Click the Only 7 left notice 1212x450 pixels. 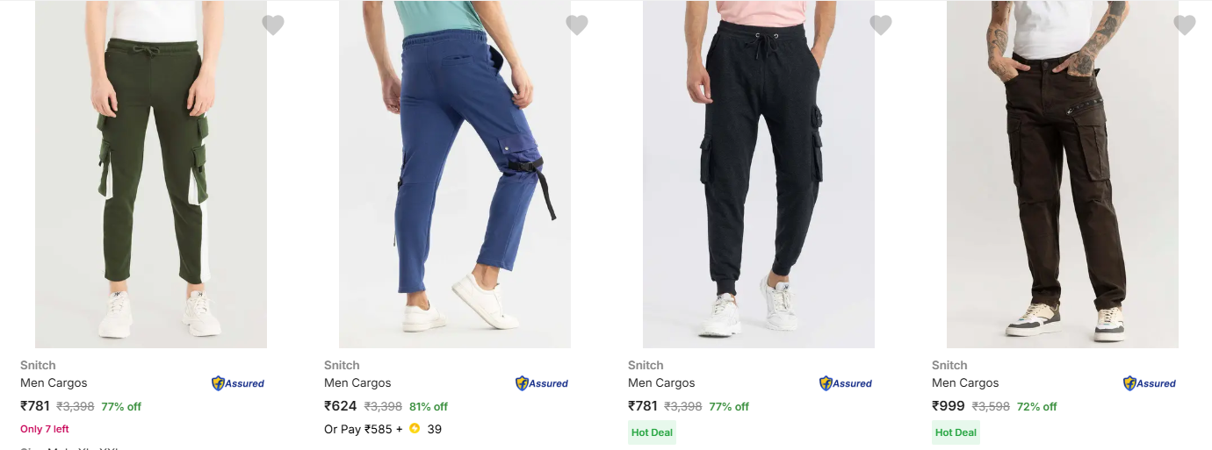tap(45, 429)
